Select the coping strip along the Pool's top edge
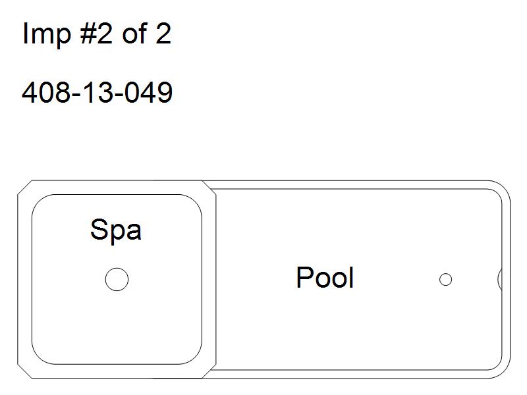This screenshot has width=527, height=395. click(x=351, y=185)
